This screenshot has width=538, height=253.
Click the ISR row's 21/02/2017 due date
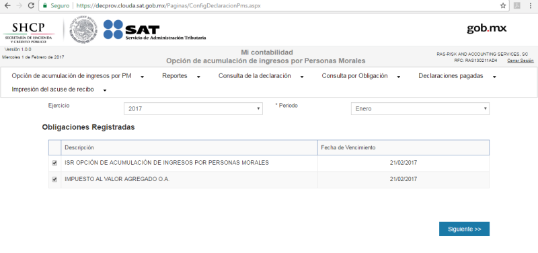point(403,163)
